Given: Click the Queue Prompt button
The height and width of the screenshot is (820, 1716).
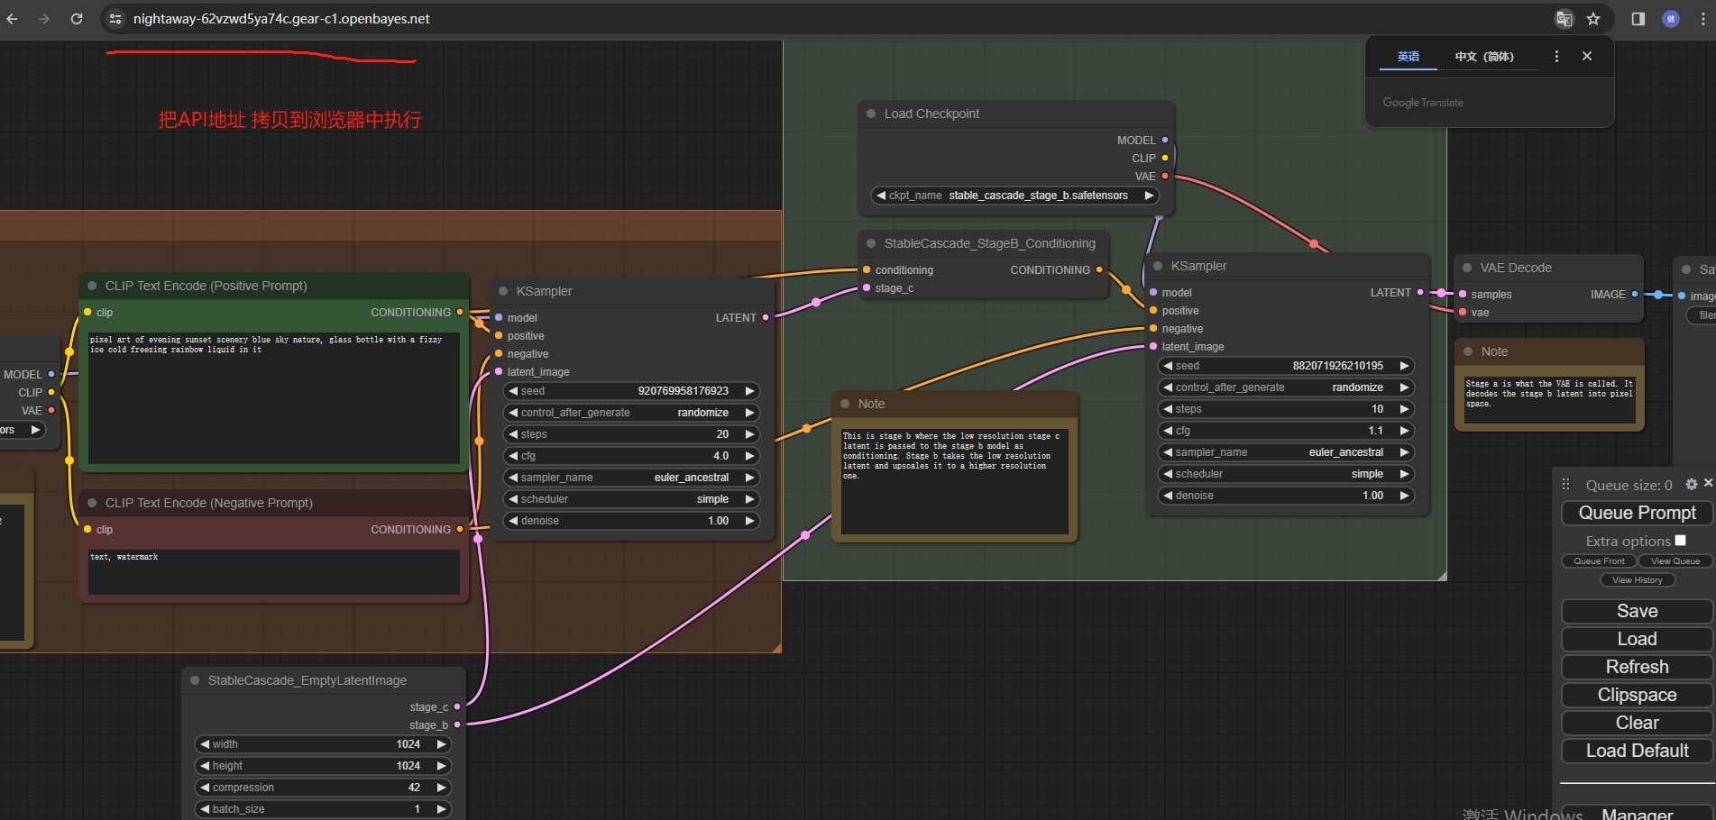Looking at the screenshot, I should pos(1637,513).
